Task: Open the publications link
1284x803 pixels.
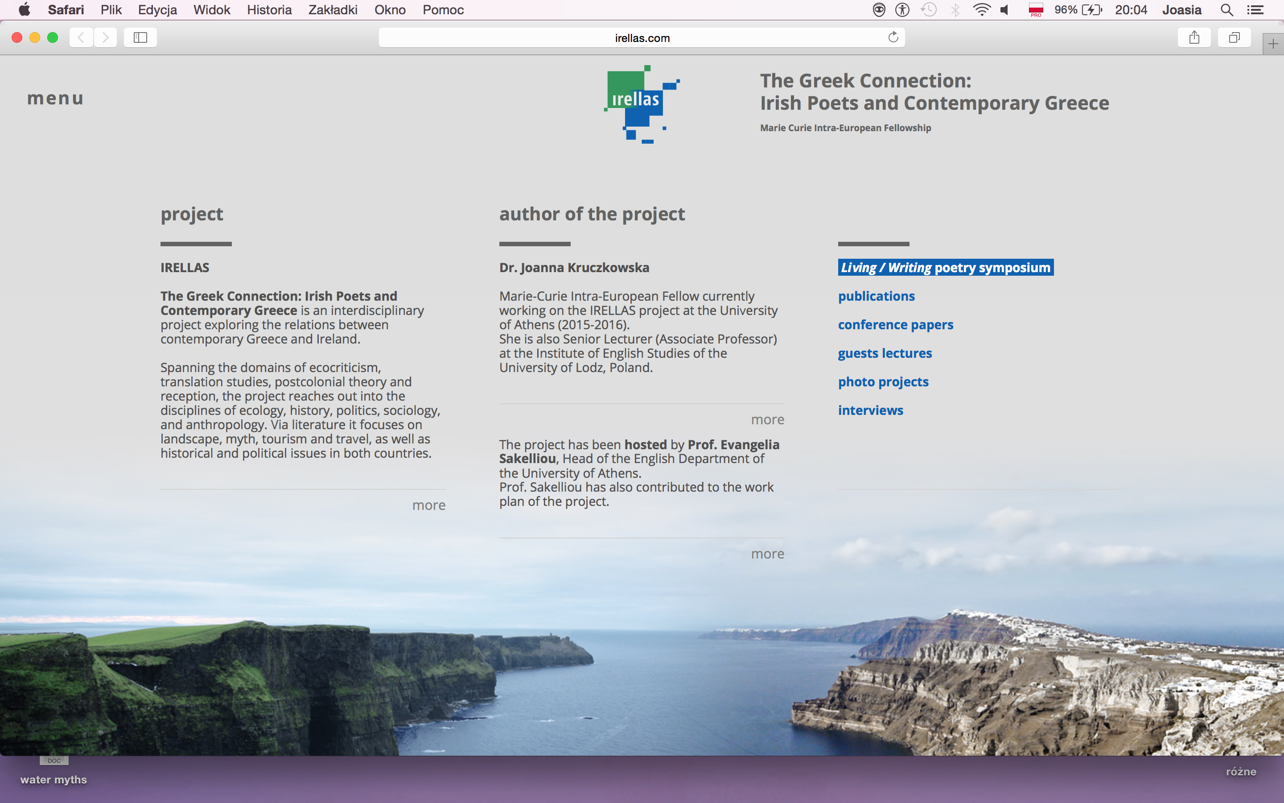Action: point(876,296)
